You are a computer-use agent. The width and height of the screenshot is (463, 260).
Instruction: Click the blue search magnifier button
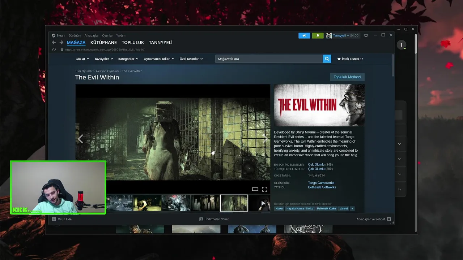(327, 59)
